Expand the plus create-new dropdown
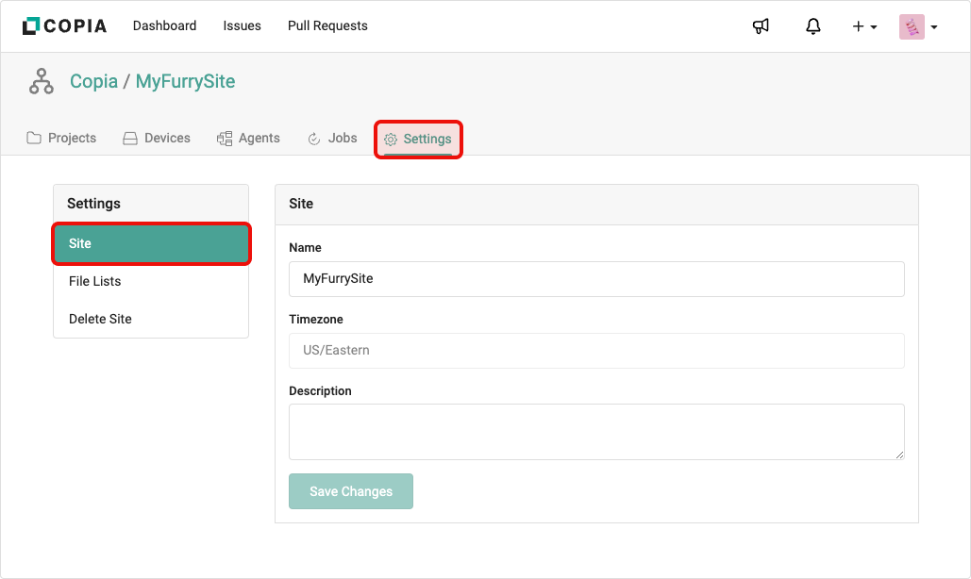Viewport: 971px width, 579px height. point(864,26)
